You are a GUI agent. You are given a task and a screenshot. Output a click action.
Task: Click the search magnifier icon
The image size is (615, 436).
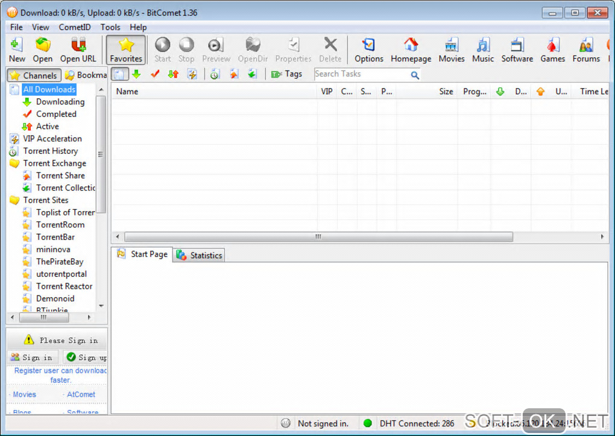tap(415, 75)
